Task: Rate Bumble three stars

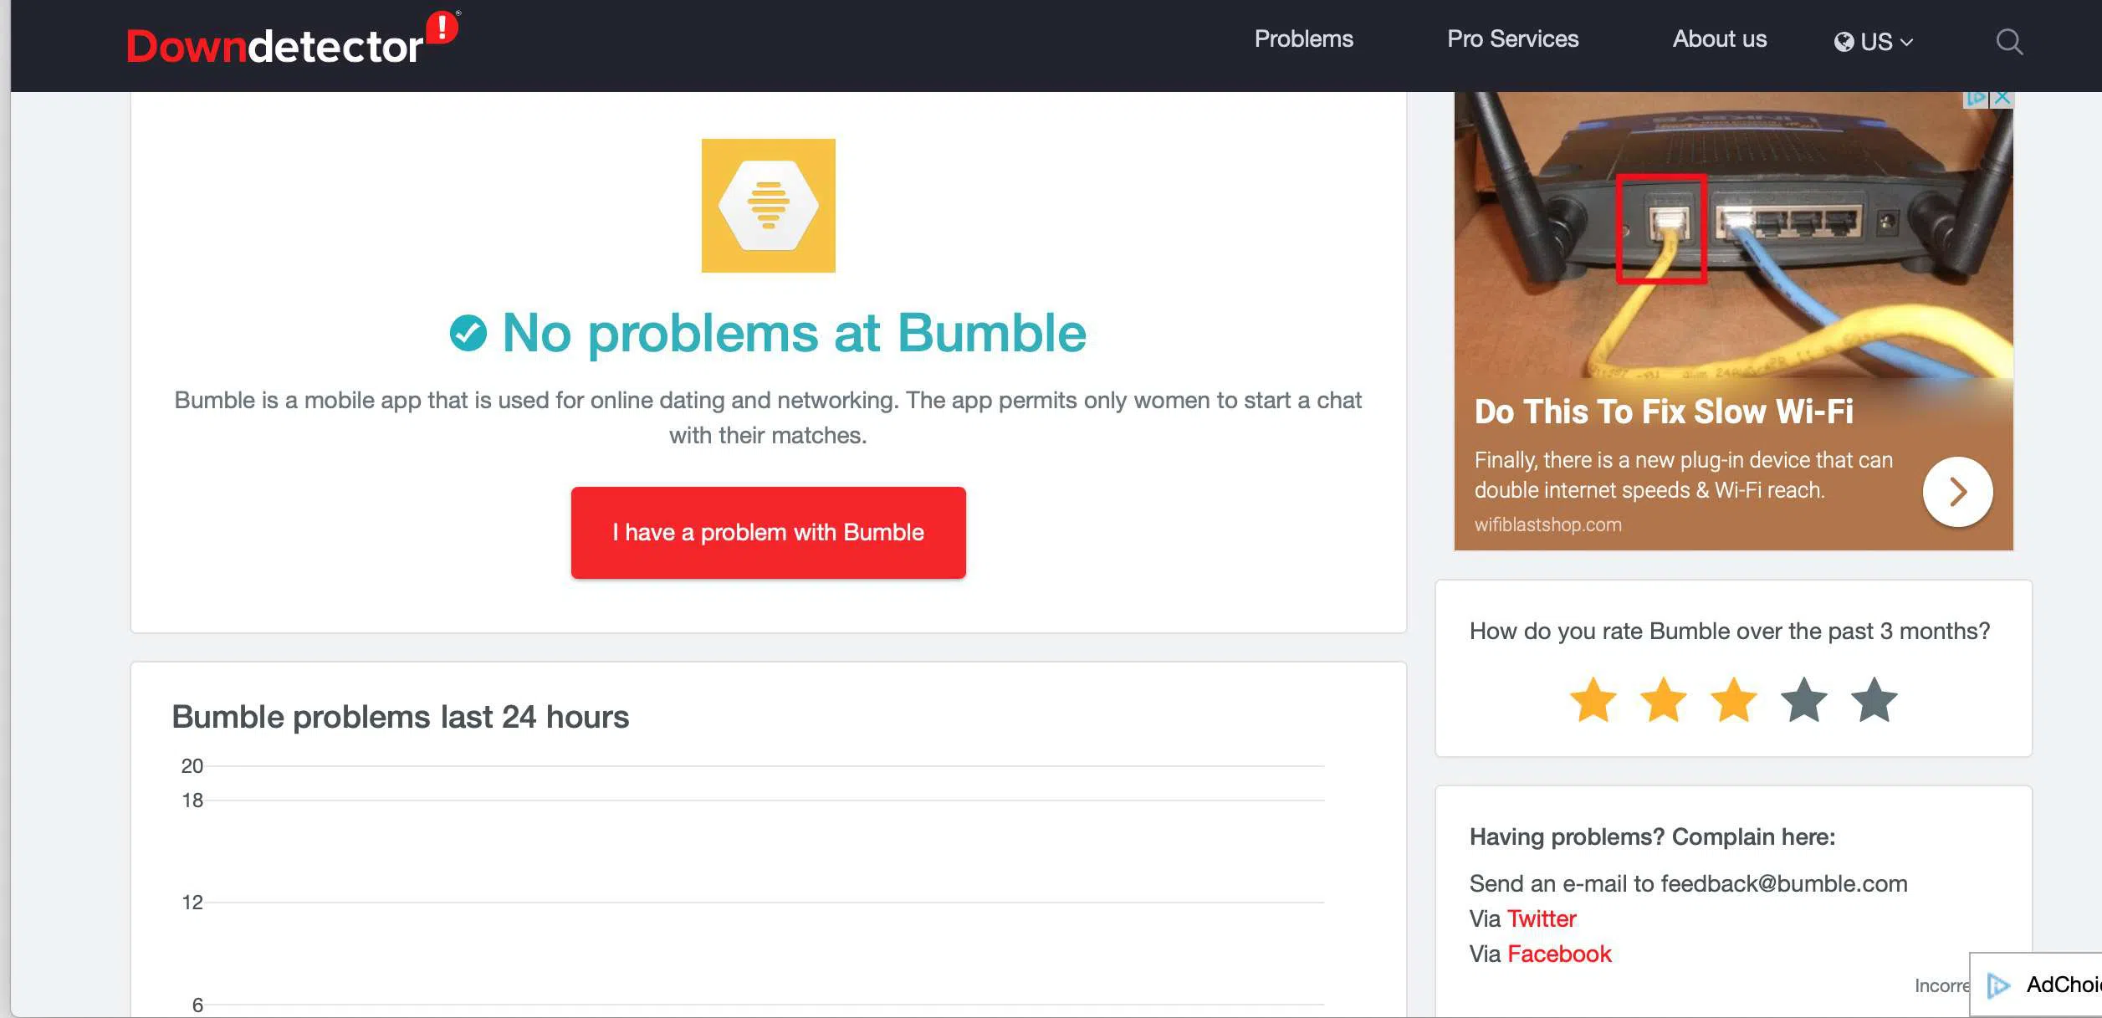Action: [1733, 700]
